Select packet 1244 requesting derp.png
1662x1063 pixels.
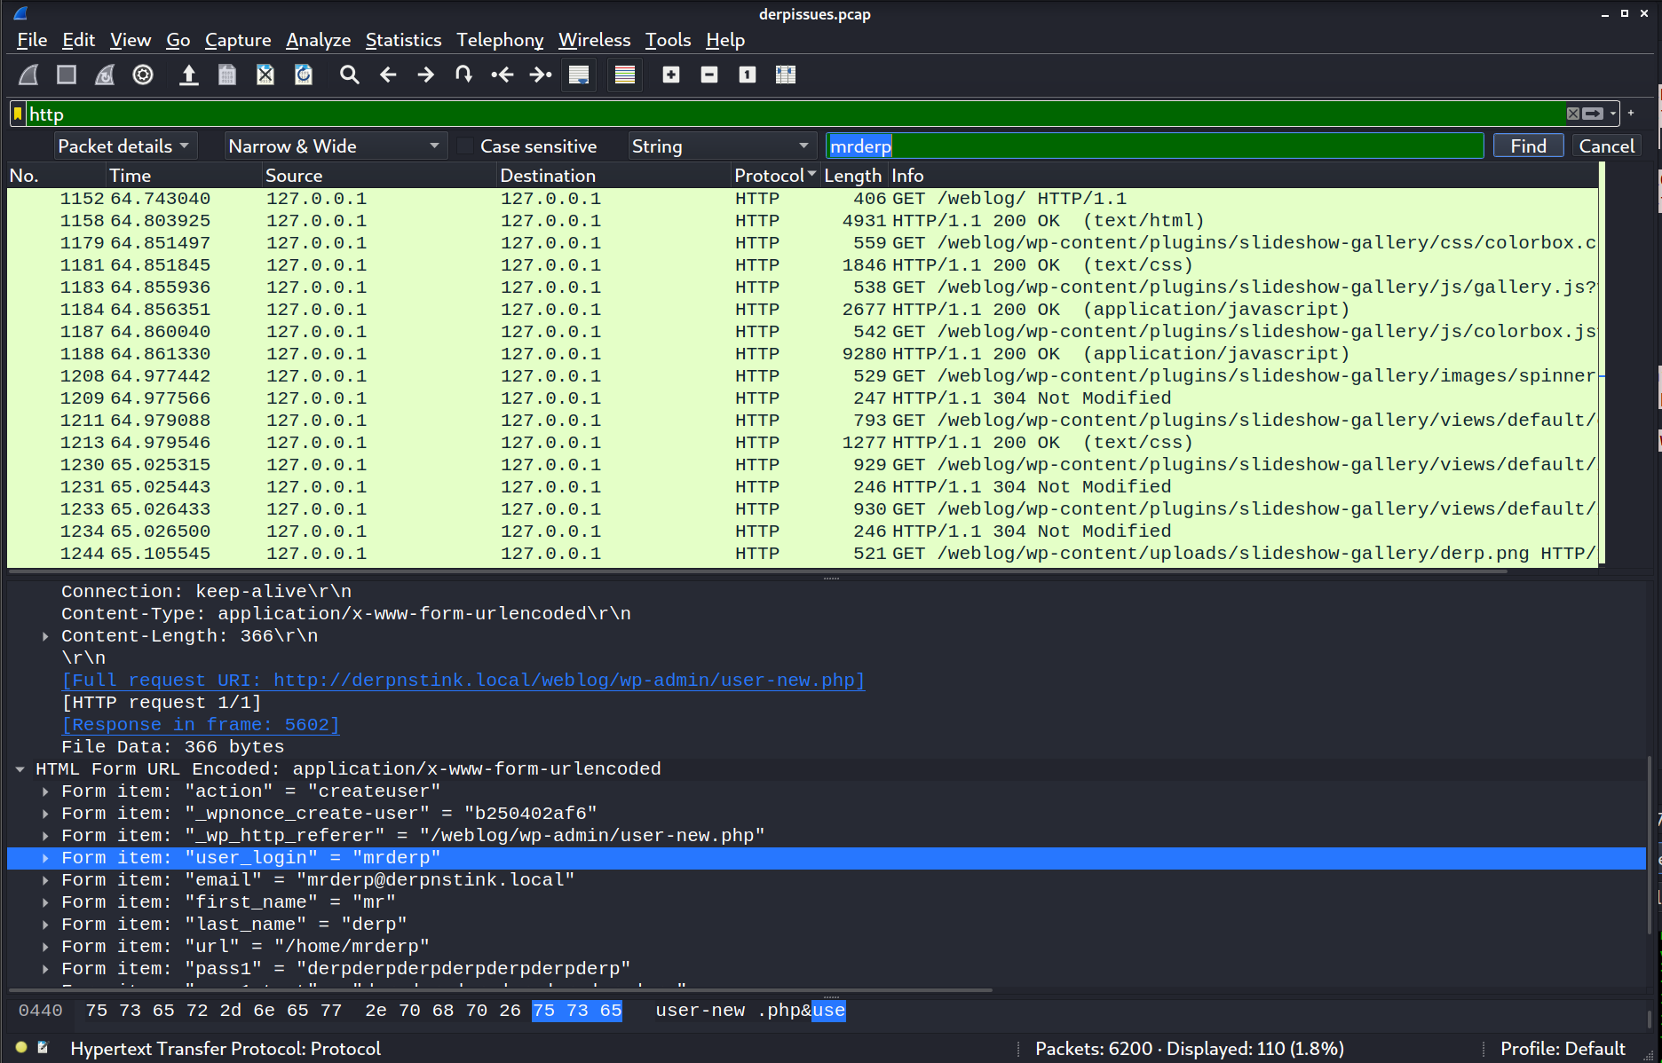pyautogui.click(x=802, y=554)
